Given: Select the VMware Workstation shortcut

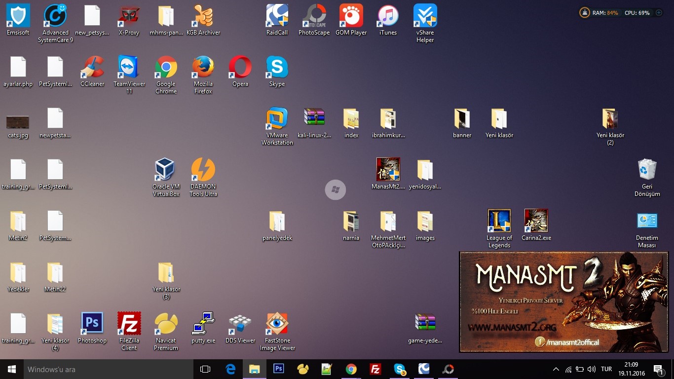Looking at the screenshot, I should pos(277,126).
